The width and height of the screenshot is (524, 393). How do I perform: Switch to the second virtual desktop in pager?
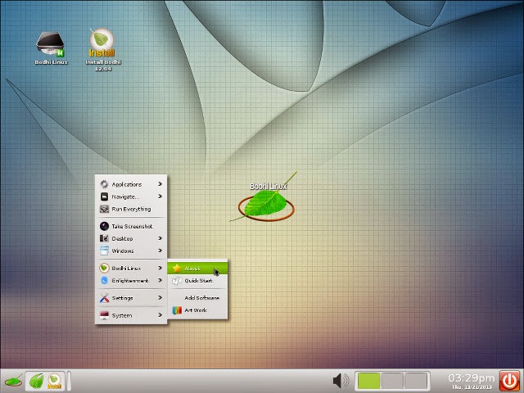pos(392,381)
